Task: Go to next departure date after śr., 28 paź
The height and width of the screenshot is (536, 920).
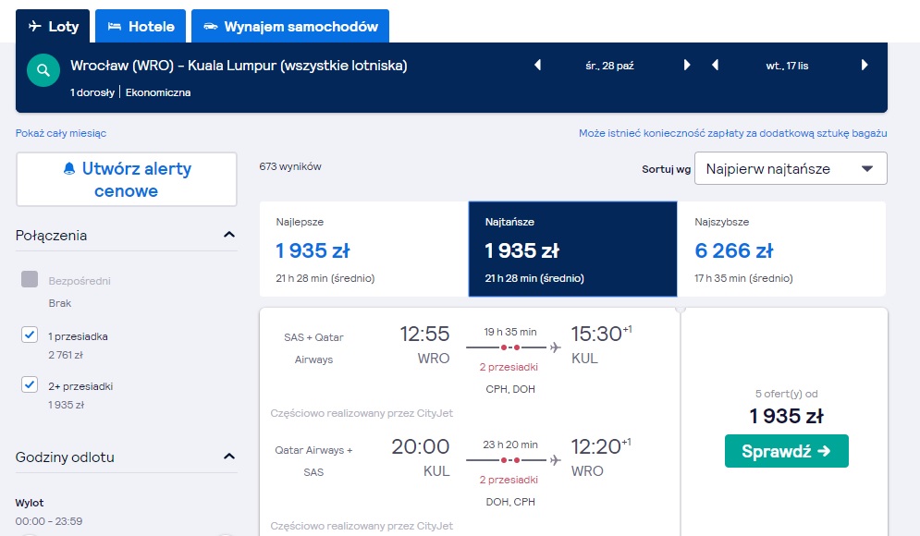Action: coord(686,65)
